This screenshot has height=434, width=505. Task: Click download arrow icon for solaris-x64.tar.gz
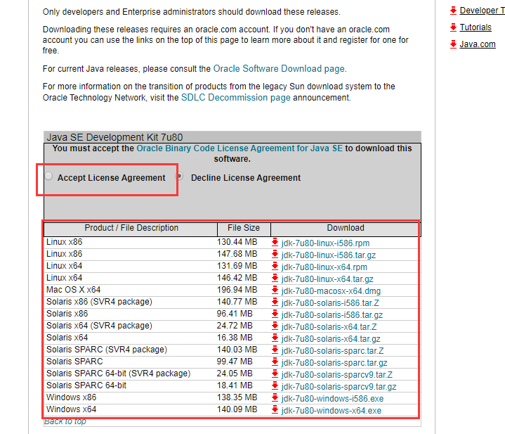click(275, 338)
